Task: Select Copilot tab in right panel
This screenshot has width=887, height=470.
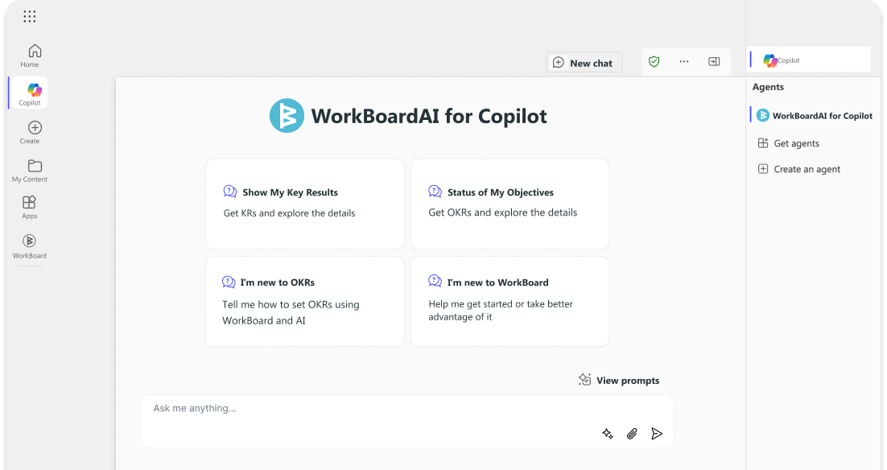Action: 810,60
